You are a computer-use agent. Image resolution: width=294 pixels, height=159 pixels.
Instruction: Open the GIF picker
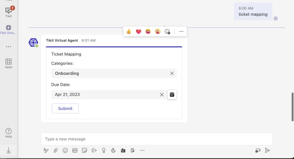point(75,150)
